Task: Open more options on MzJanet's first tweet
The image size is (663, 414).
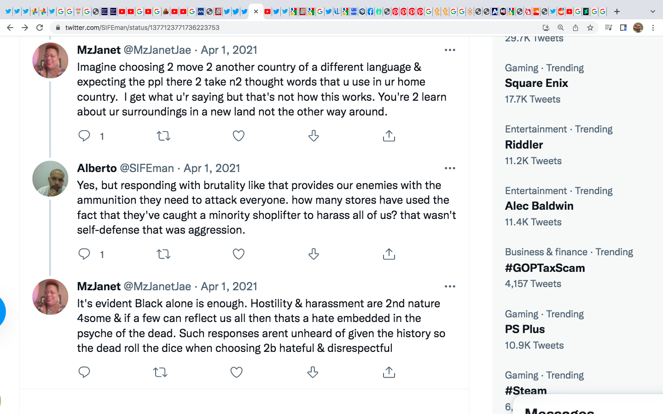Action: click(x=450, y=50)
